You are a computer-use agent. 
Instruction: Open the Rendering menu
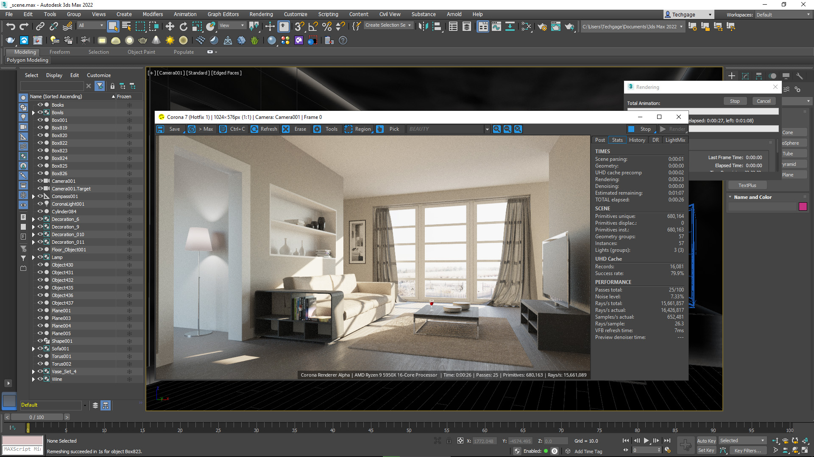point(261,14)
